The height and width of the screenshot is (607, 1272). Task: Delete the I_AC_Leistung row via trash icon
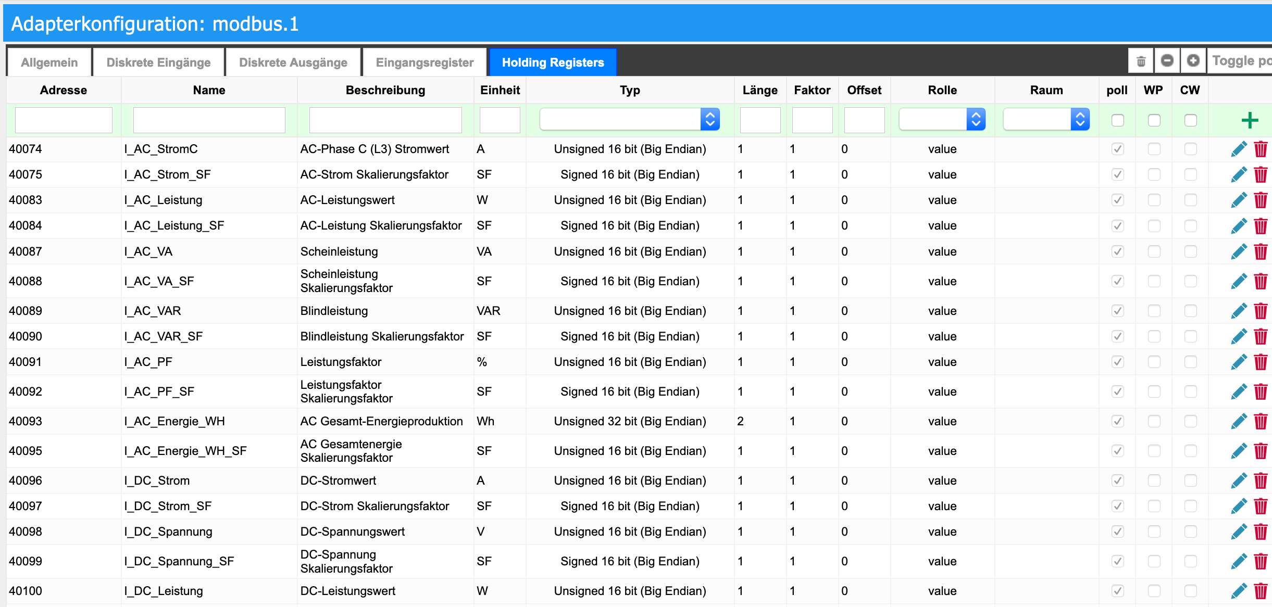click(x=1261, y=200)
